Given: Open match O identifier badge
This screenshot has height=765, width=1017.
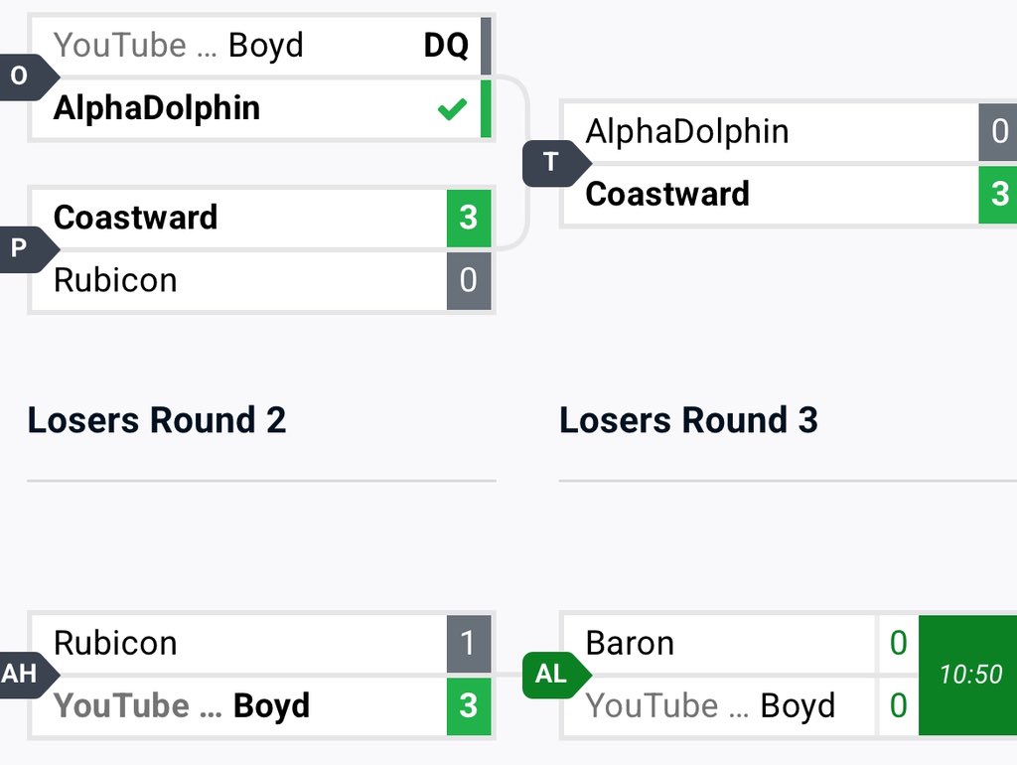Looking at the screenshot, I should pyautogui.click(x=26, y=76).
